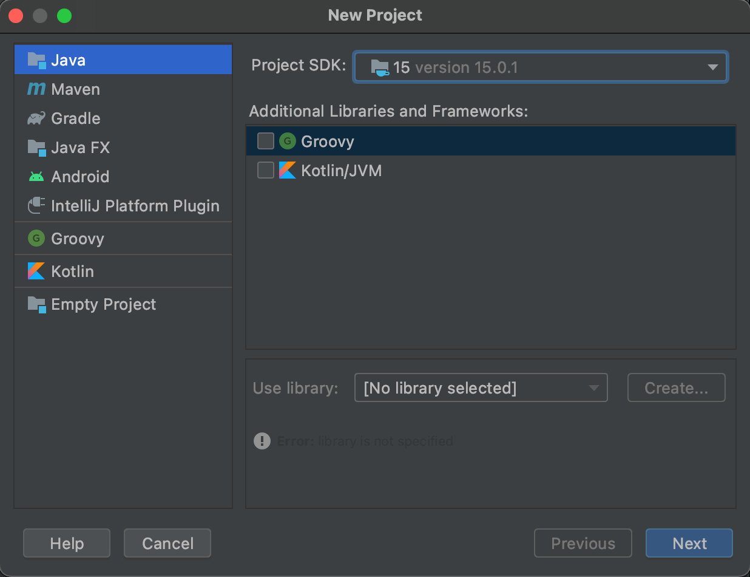
Task: Click the Next button
Action: coord(689,543)
